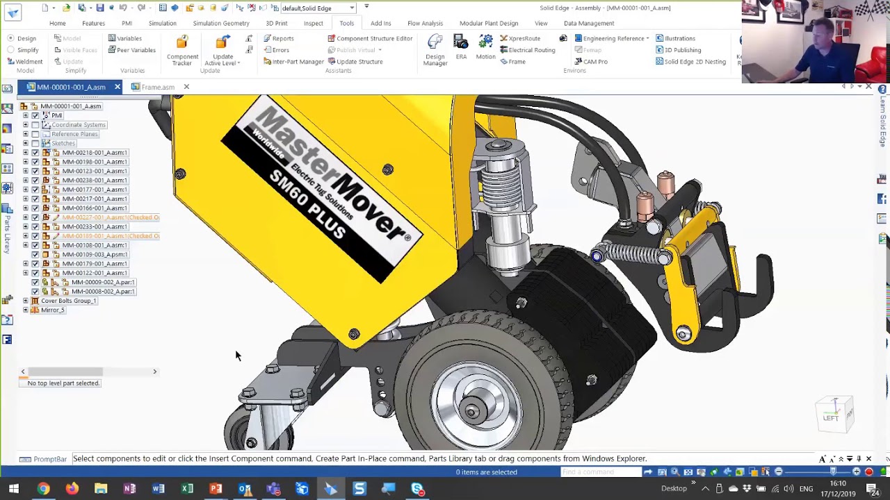The height and width of the screenshot is (500, 890).
Task: Start the Motion environment
Action: pos(485,47)
